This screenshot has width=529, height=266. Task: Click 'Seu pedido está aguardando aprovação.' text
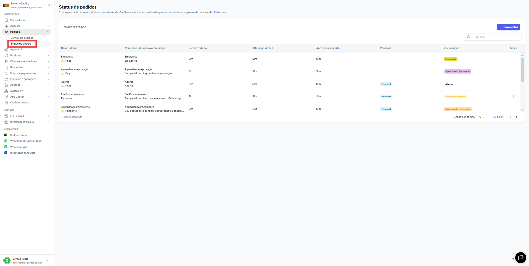point(149,73)
